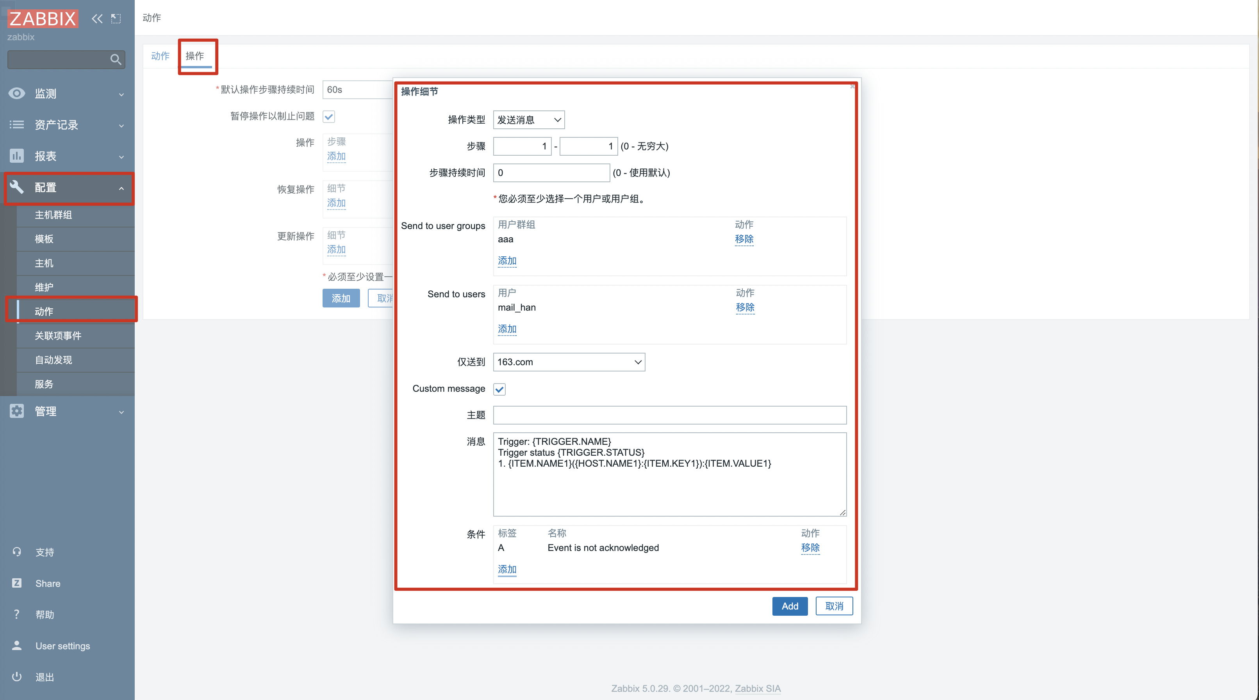Expand the 监测 menu section
The height and width of the screenshot is (700, 1259).
(68, 93)
